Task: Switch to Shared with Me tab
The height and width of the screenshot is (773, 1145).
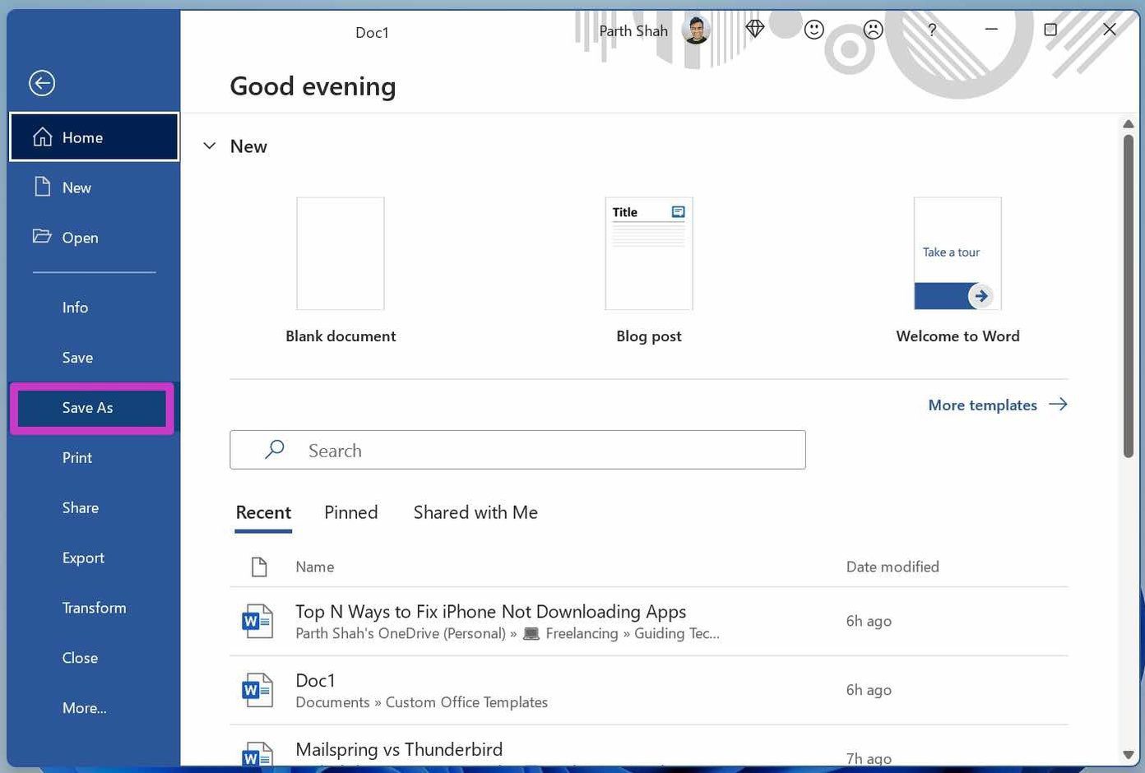Action: coord(475,512)
